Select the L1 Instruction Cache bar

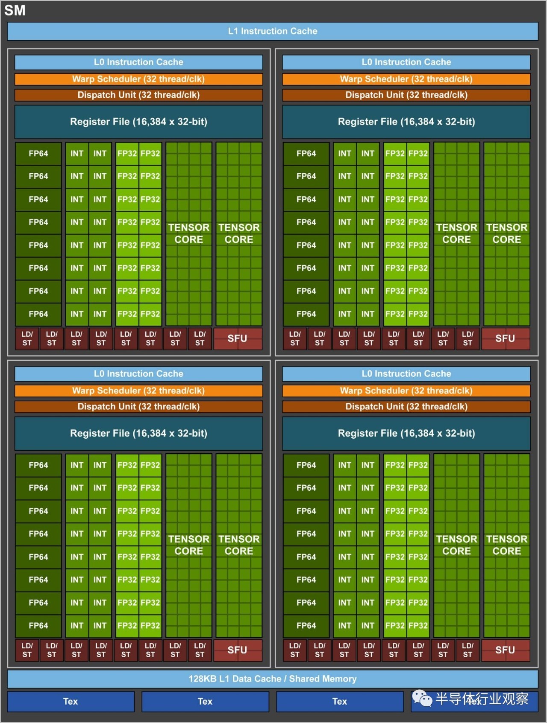pyautogui.click(x=273, y=31)
